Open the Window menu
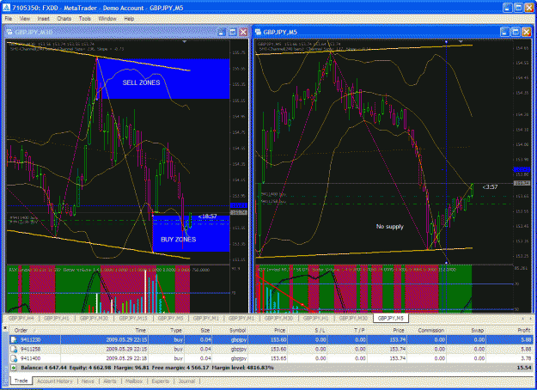This screenshot has height=390, width=537. point(107,19)
